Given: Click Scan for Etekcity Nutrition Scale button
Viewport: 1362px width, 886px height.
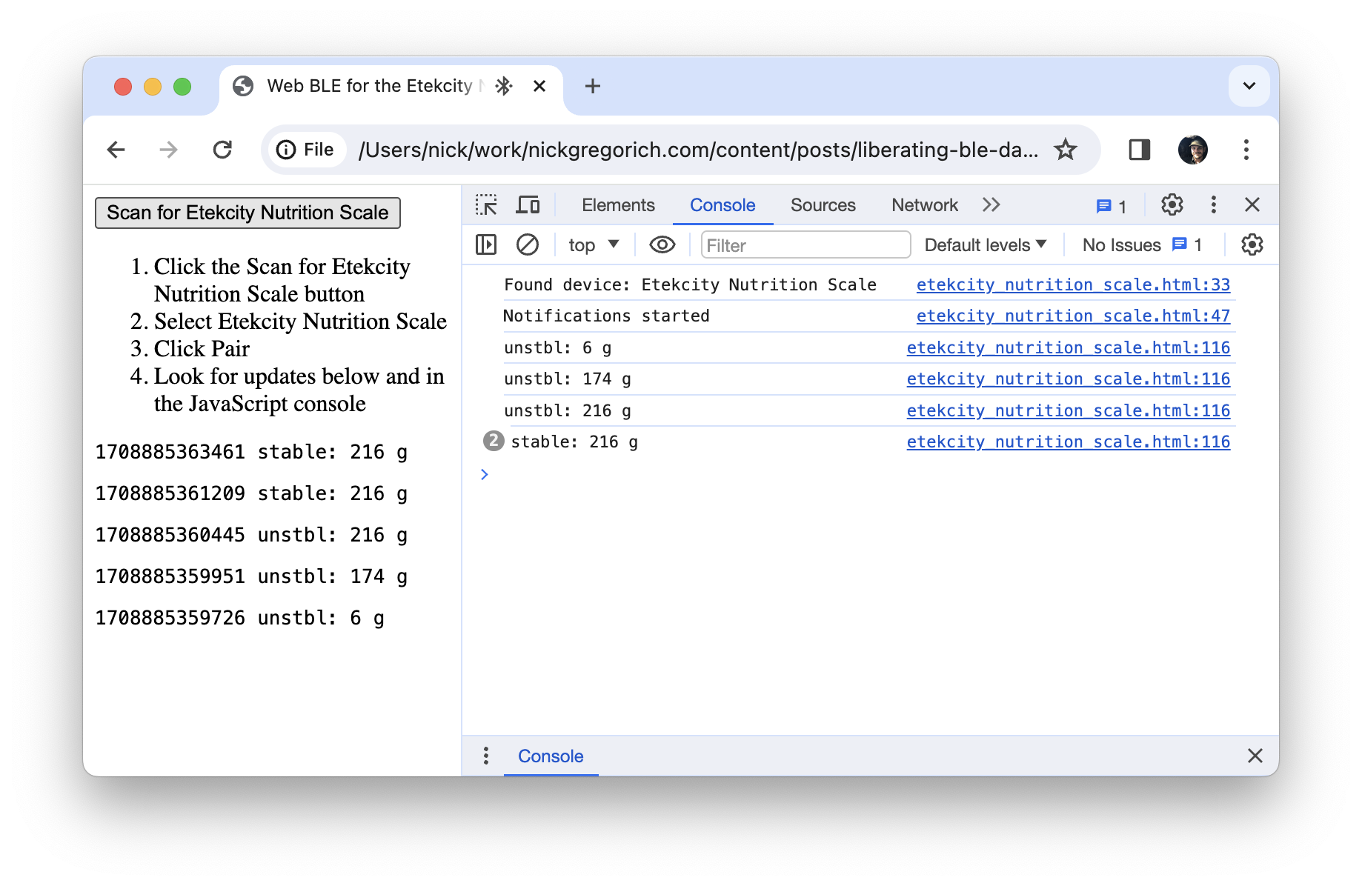Looking at the screenshot, I should coord(248,213).
